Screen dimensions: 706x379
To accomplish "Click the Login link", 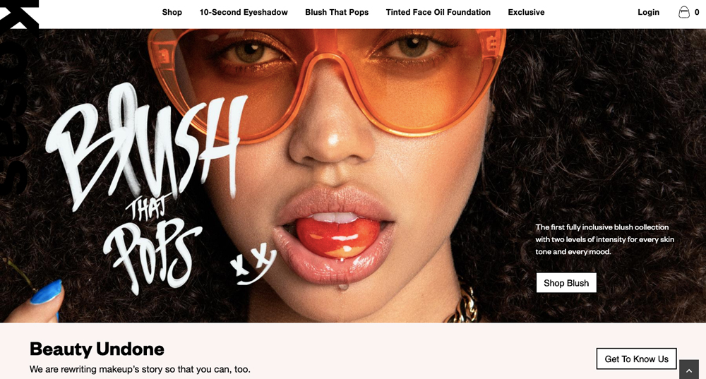I will [648, 12].
